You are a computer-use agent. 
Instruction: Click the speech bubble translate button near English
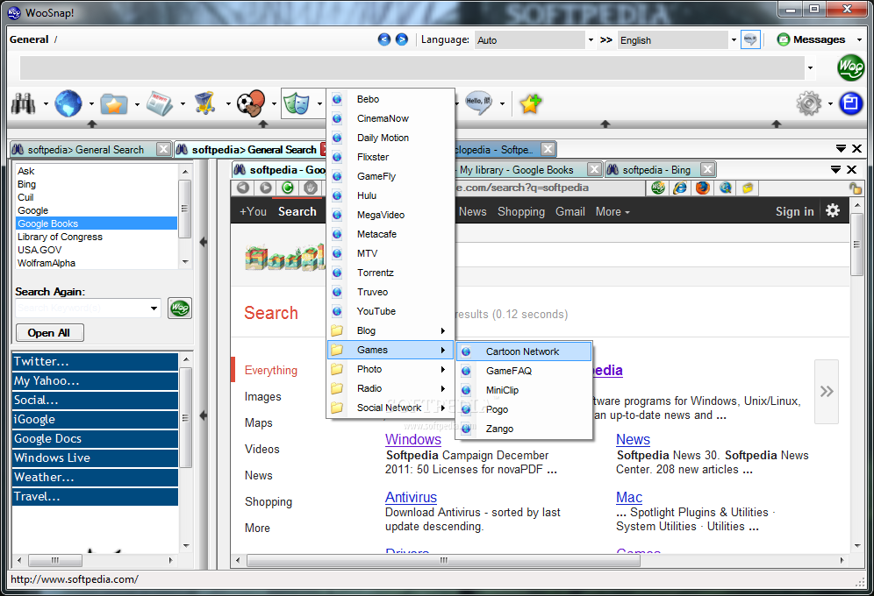click(x=750, y=39)
